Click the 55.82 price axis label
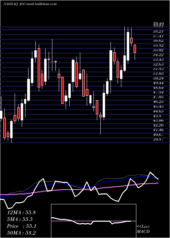 [158, 45]
